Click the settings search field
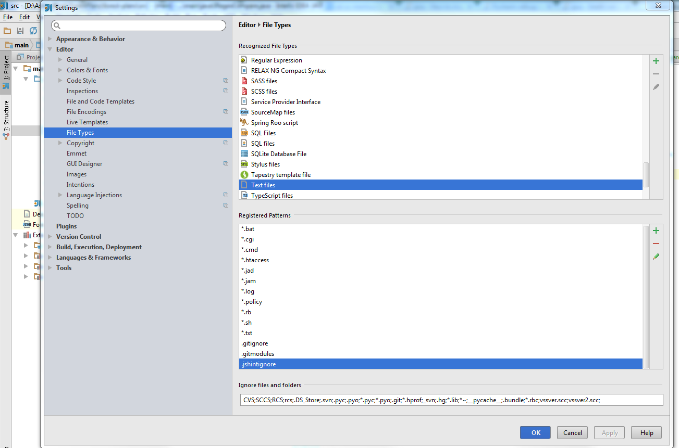 point(139,25)
